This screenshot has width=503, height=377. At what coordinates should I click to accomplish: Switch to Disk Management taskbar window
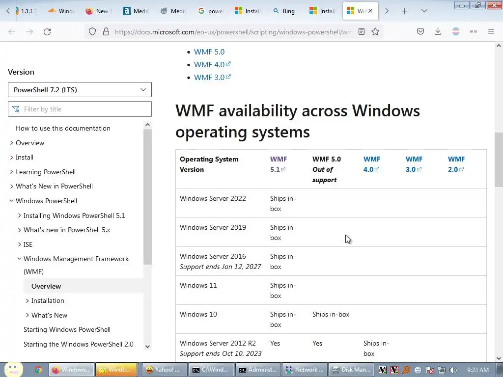(352, 370)
